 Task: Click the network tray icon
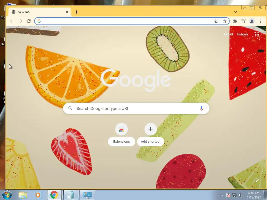click(234, 195)
